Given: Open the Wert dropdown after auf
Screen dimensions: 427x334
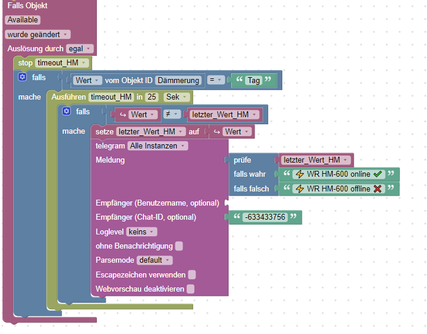Looking at the screenshot, I should pos(237,132).
